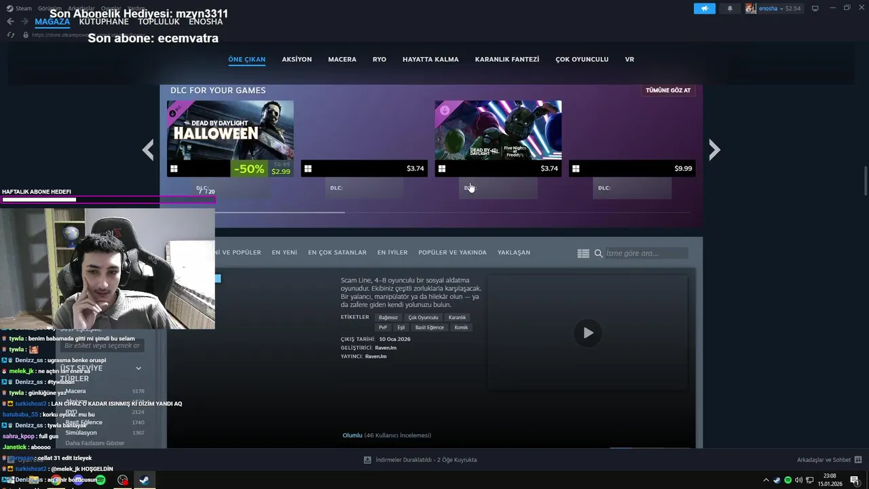Show next DLC with right carousel arrow

[x=714, y=150]
